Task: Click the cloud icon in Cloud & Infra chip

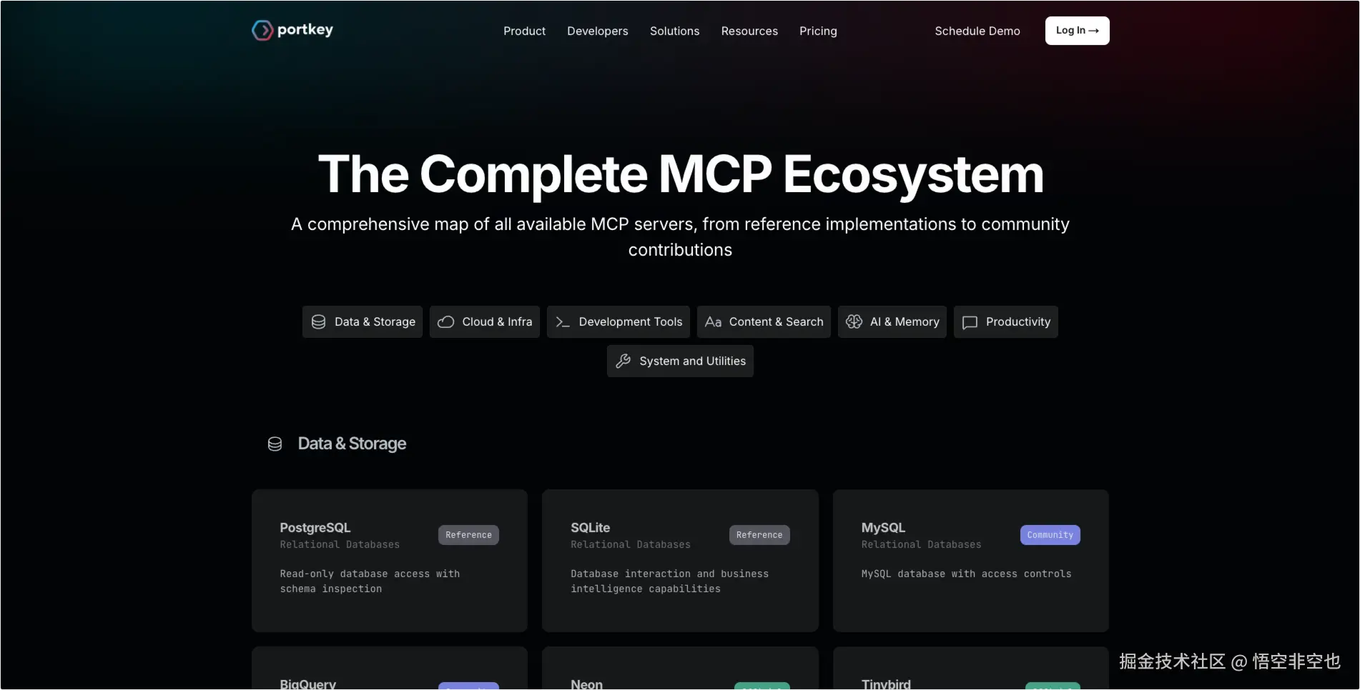Action: pos(446,322)
